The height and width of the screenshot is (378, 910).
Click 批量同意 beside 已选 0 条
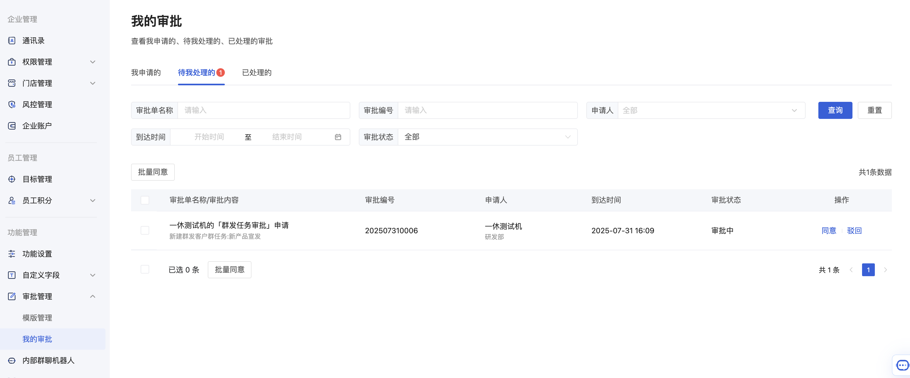(230, 270)
